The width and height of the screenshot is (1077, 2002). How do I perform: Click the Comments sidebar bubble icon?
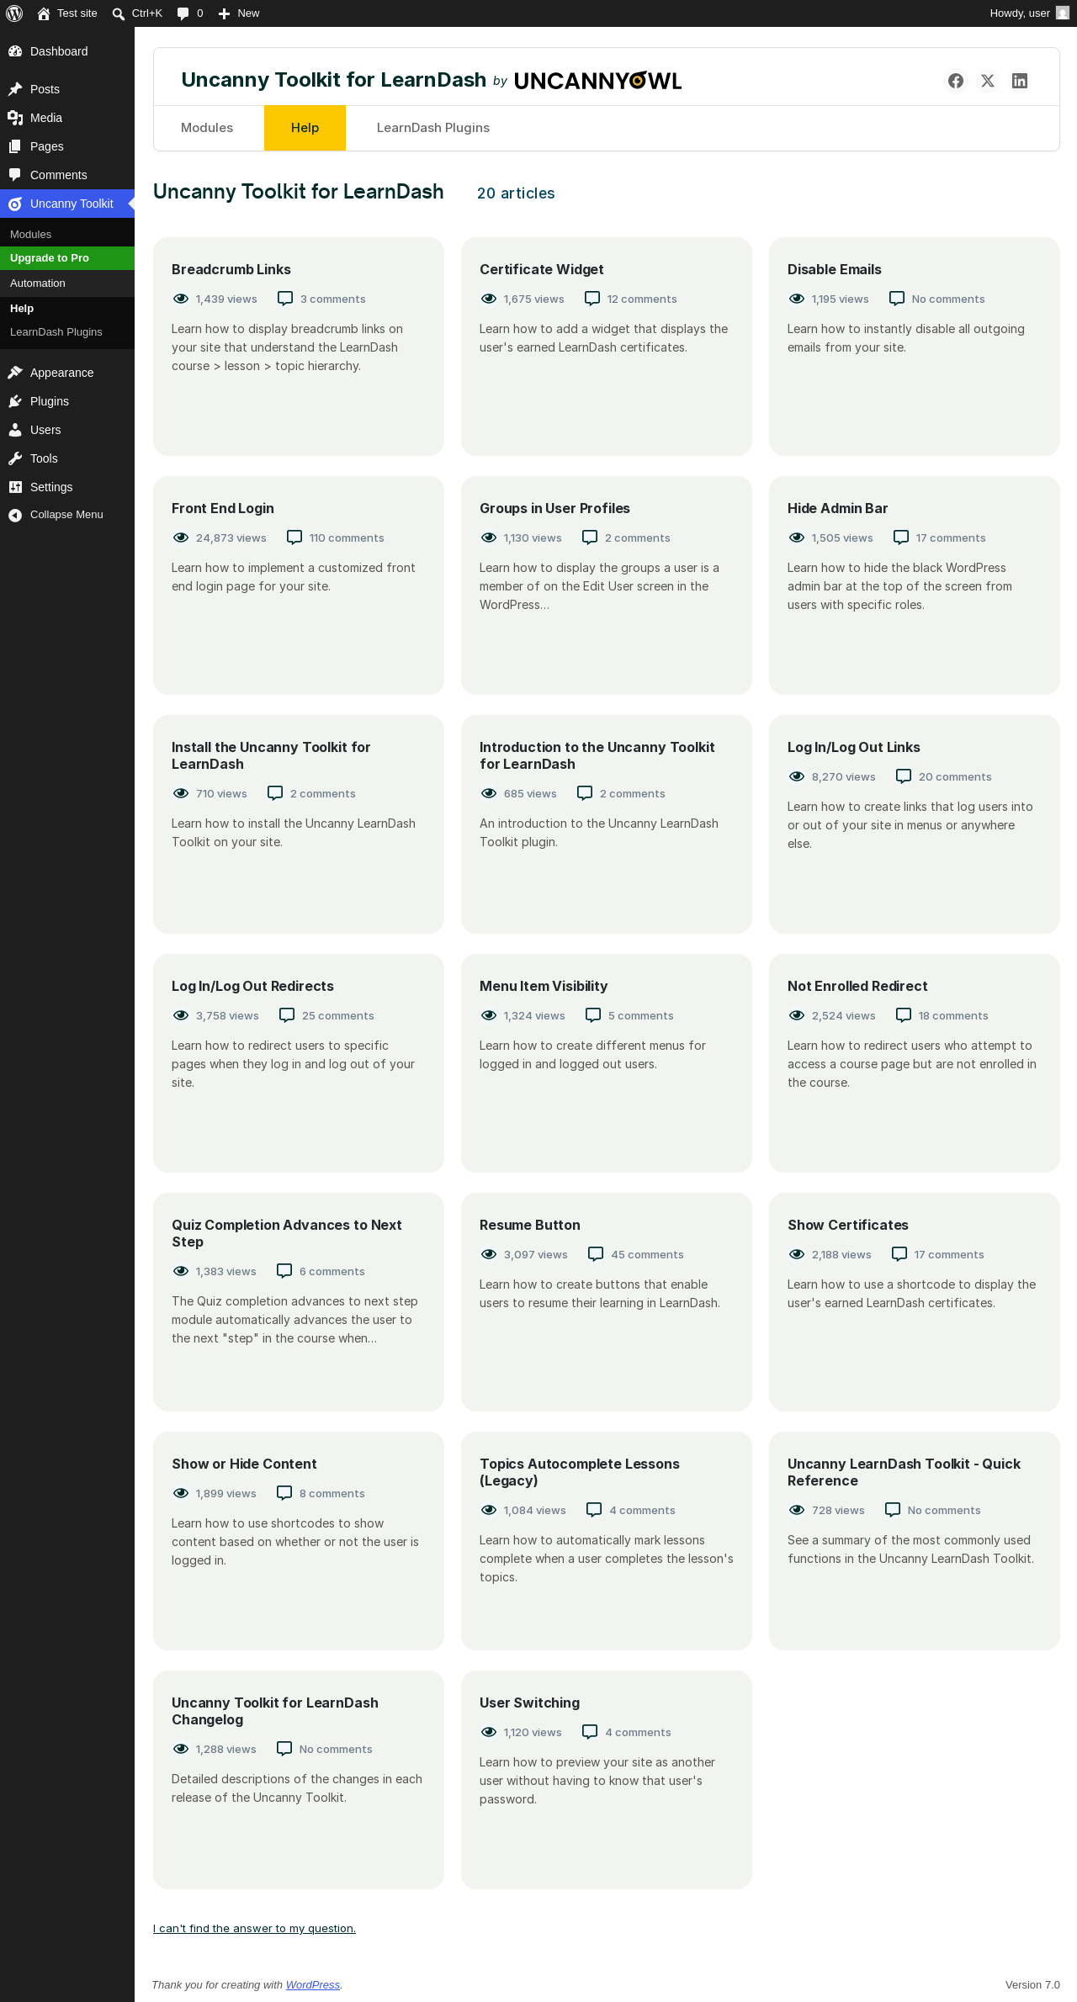15,175
